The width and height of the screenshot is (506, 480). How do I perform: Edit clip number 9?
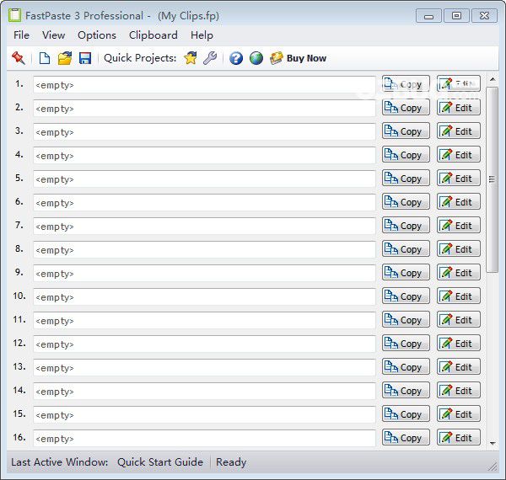click(459, 272)
